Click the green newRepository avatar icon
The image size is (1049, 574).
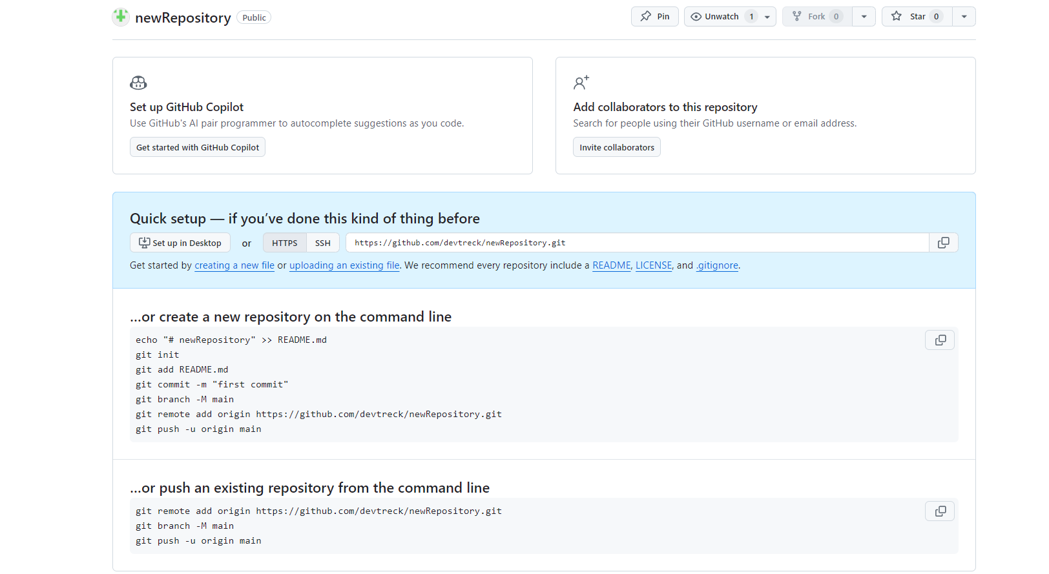tap(121, 17)
